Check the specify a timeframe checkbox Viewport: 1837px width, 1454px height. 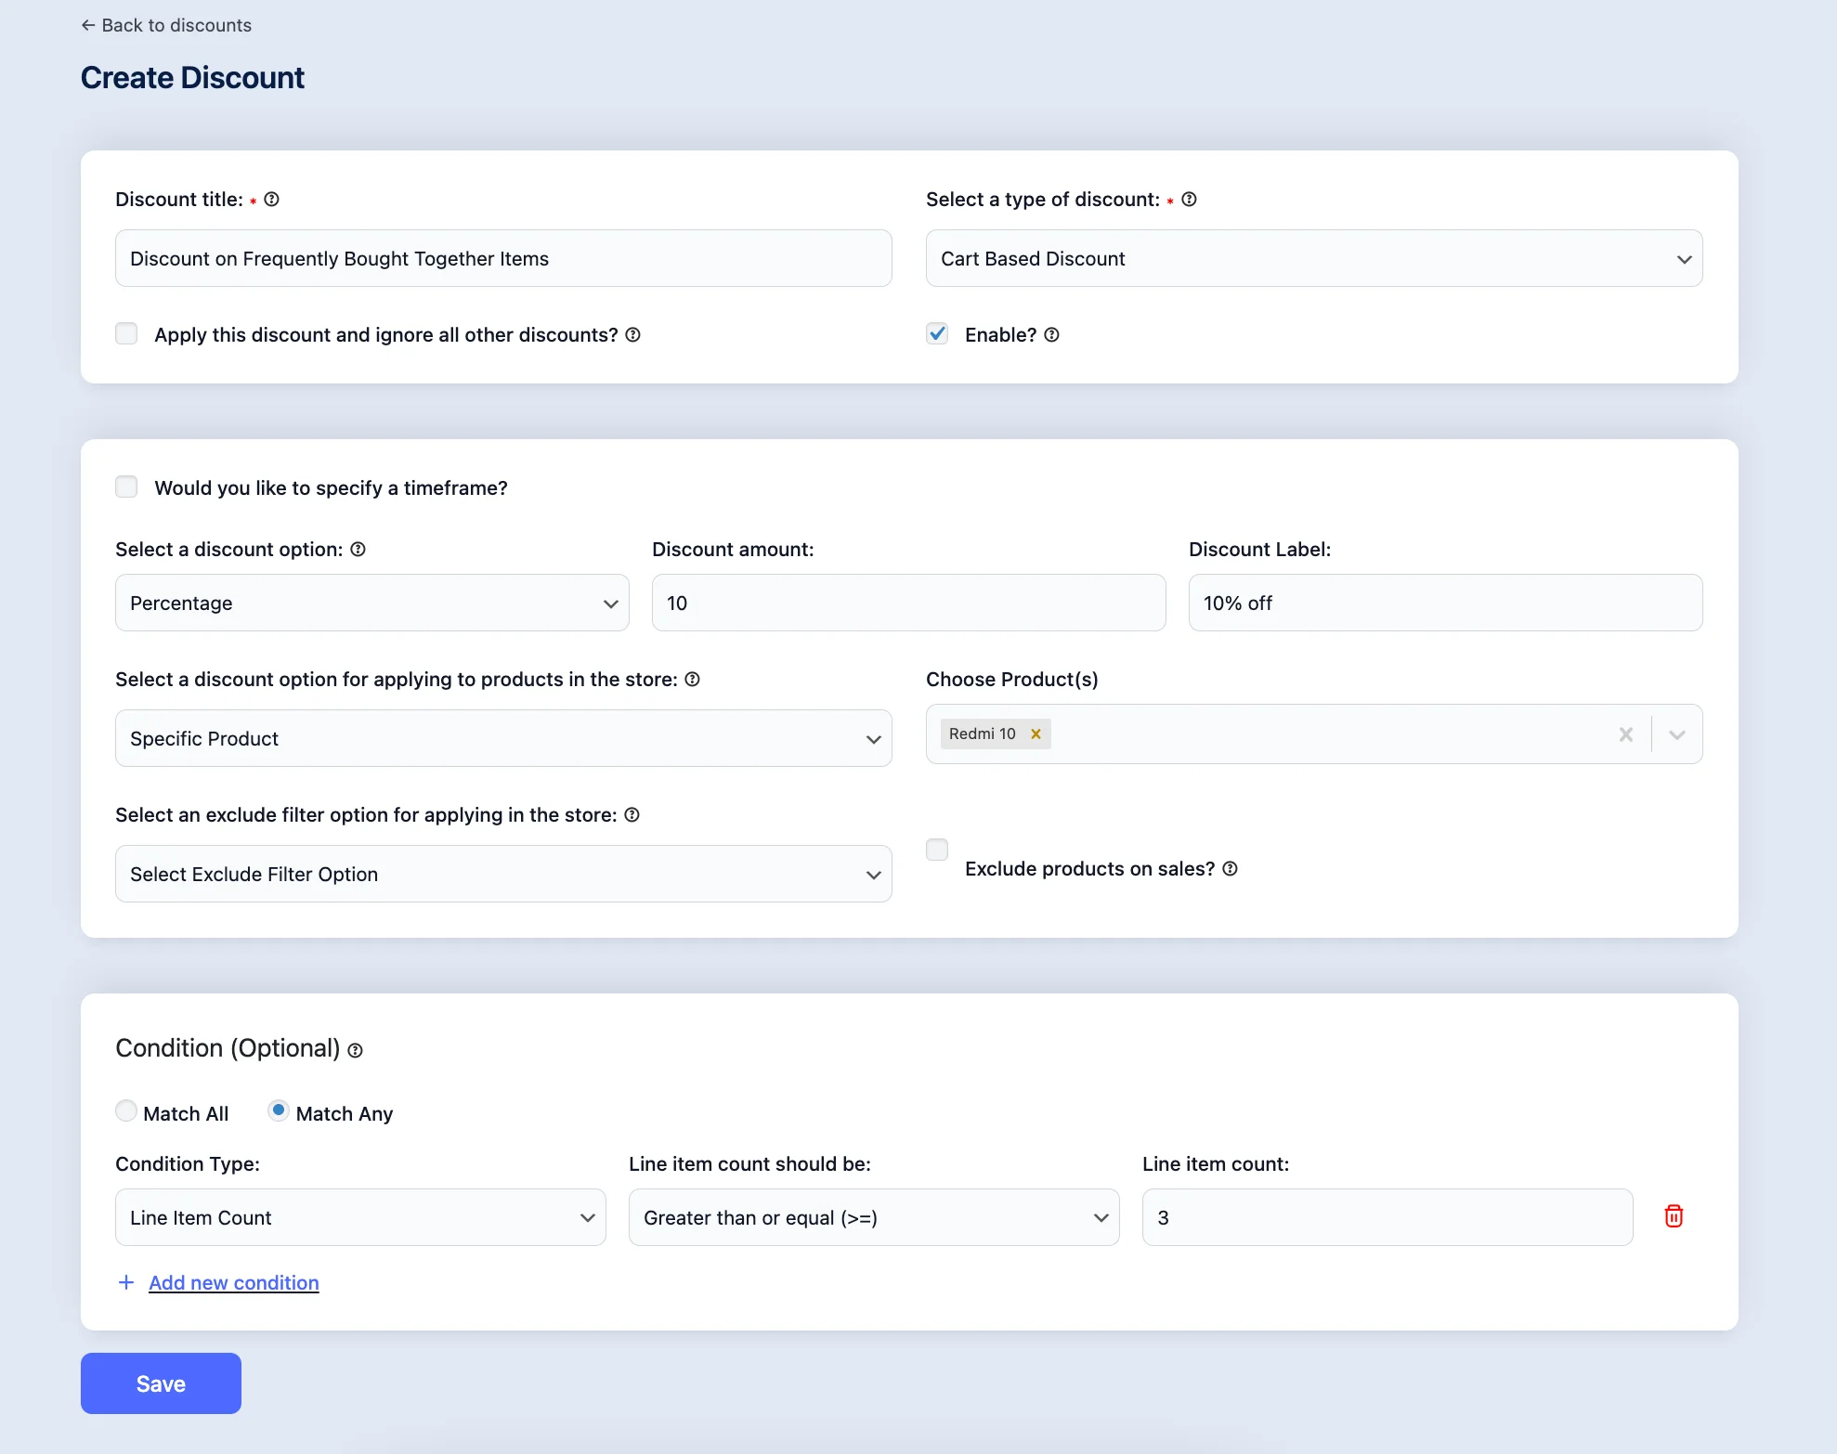126,487
